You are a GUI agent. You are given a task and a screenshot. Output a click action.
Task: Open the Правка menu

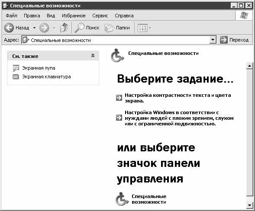[32, 16]
